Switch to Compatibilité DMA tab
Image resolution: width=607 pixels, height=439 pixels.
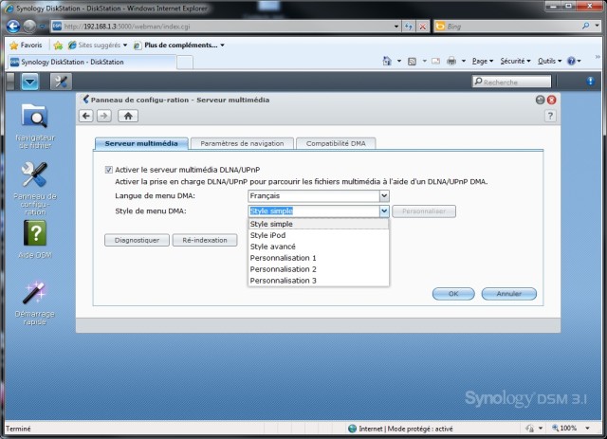[336, 143]
